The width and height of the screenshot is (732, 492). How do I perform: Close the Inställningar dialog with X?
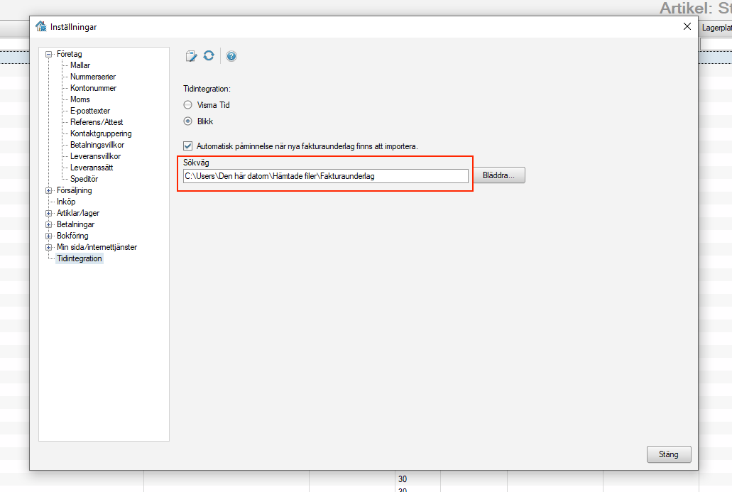[687, 26]
